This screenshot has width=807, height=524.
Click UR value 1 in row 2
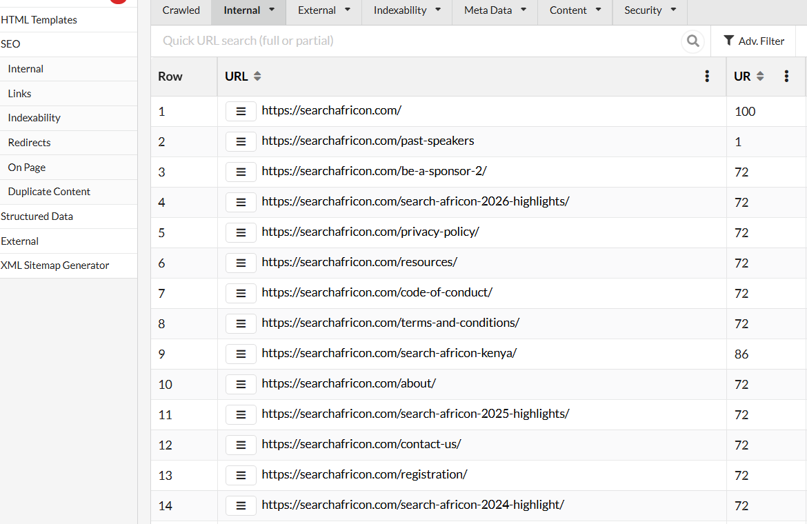pyautogui.click(x=738, y=142)
